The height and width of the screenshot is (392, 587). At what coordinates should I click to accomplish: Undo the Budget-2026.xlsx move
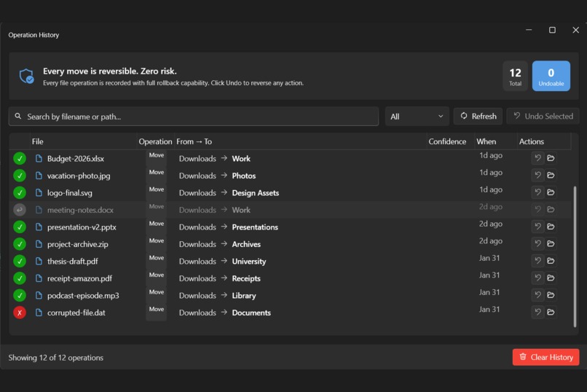click(x=537, y=158)
